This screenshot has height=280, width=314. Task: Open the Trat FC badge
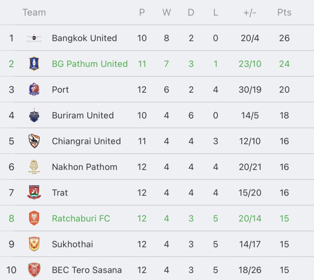(x=34, y=192)
